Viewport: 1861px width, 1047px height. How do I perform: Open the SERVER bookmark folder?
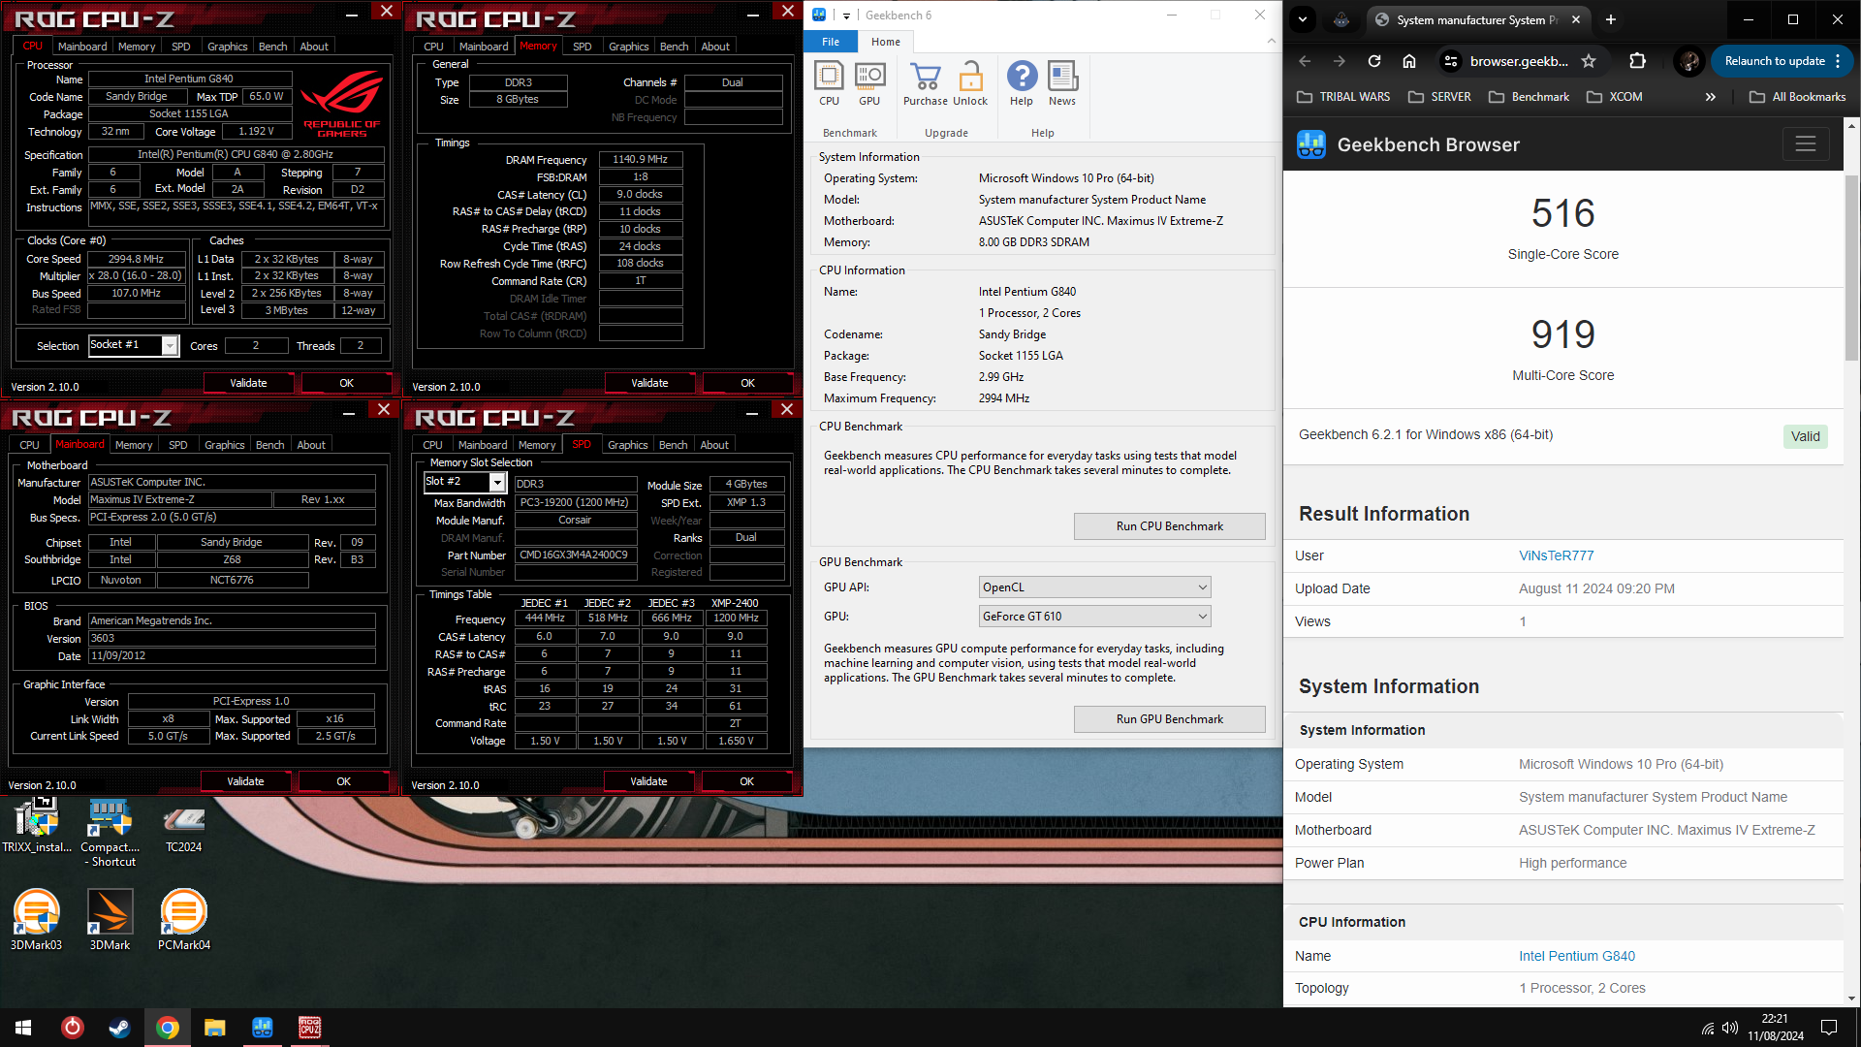1439,97
